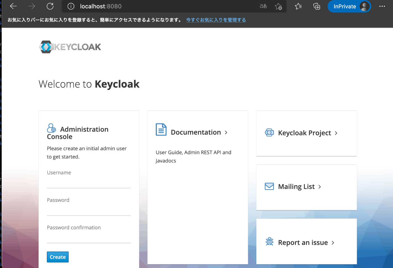The height and width of the screenshot is (268, 393).
Task: Click the chevron next to Mailing List
Action: tap(320, 187)
